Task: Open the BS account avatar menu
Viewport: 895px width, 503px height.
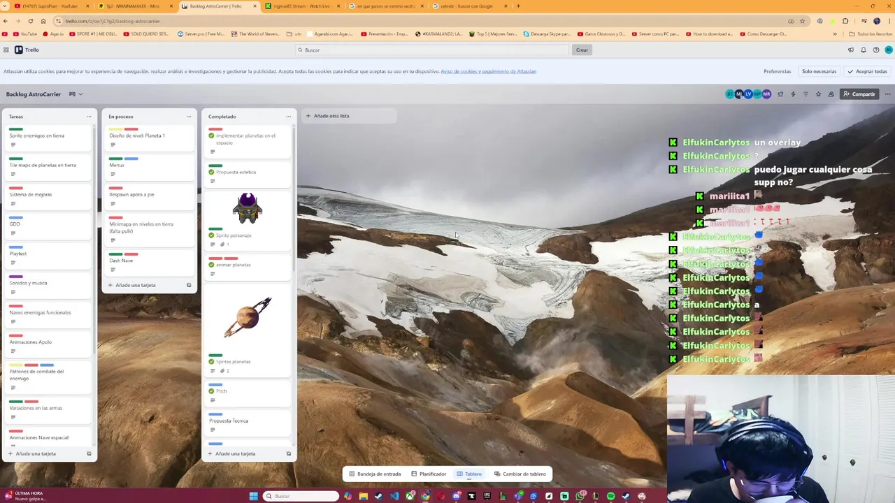Action: [x=889, y=50]
